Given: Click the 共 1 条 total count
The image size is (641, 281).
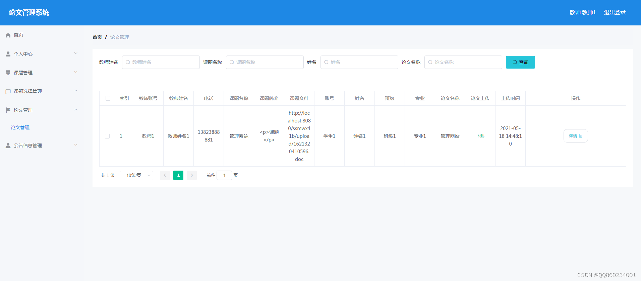Looking at the screenshot, I should pyautogui.click(x=108, y=175).
